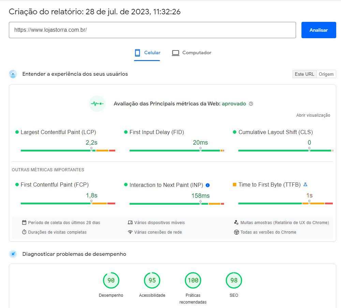Click the Wi-Fi icon for Várias conexões de rede

[130, 232]
